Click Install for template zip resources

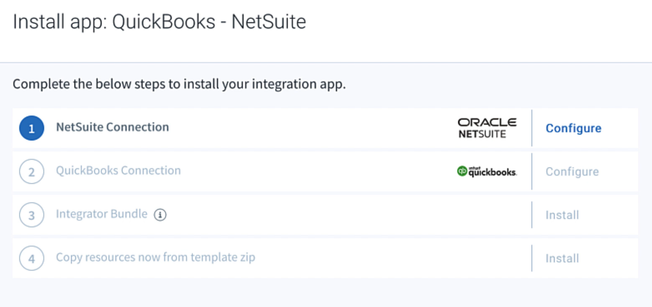(x=562, y=258)
